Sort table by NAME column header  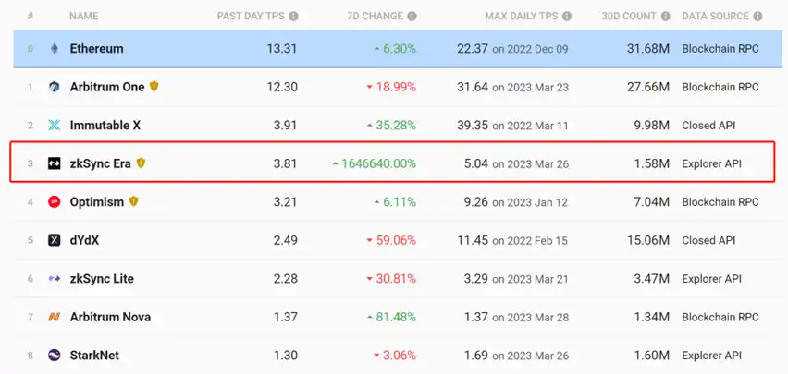click(84, 17)
